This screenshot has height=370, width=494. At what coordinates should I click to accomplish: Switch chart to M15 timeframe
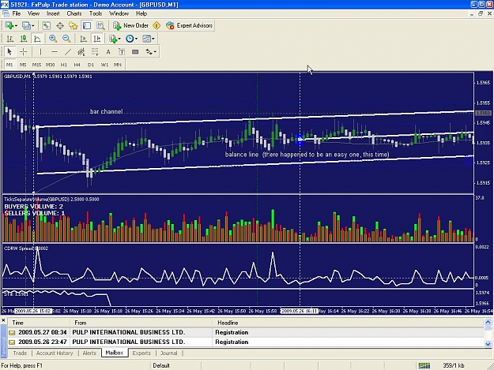tap(36, 65)
